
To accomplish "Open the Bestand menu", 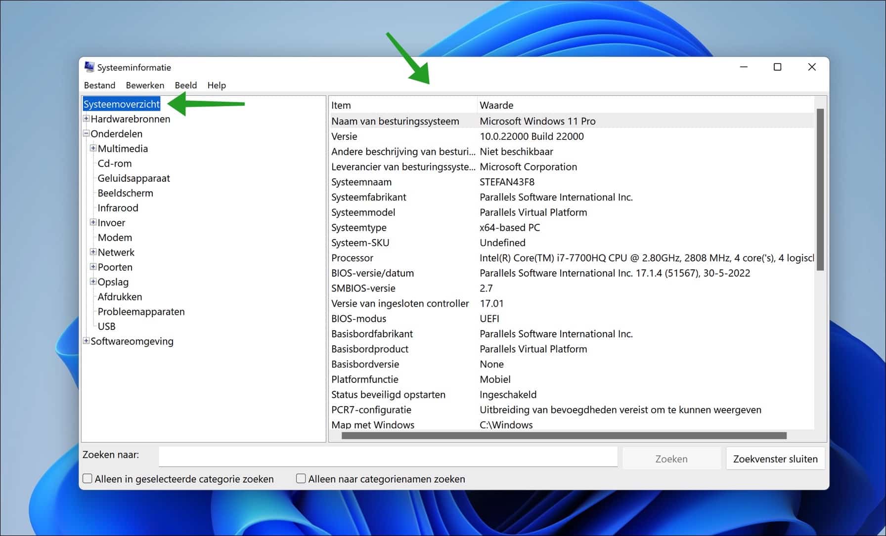I will pos(99,85).
